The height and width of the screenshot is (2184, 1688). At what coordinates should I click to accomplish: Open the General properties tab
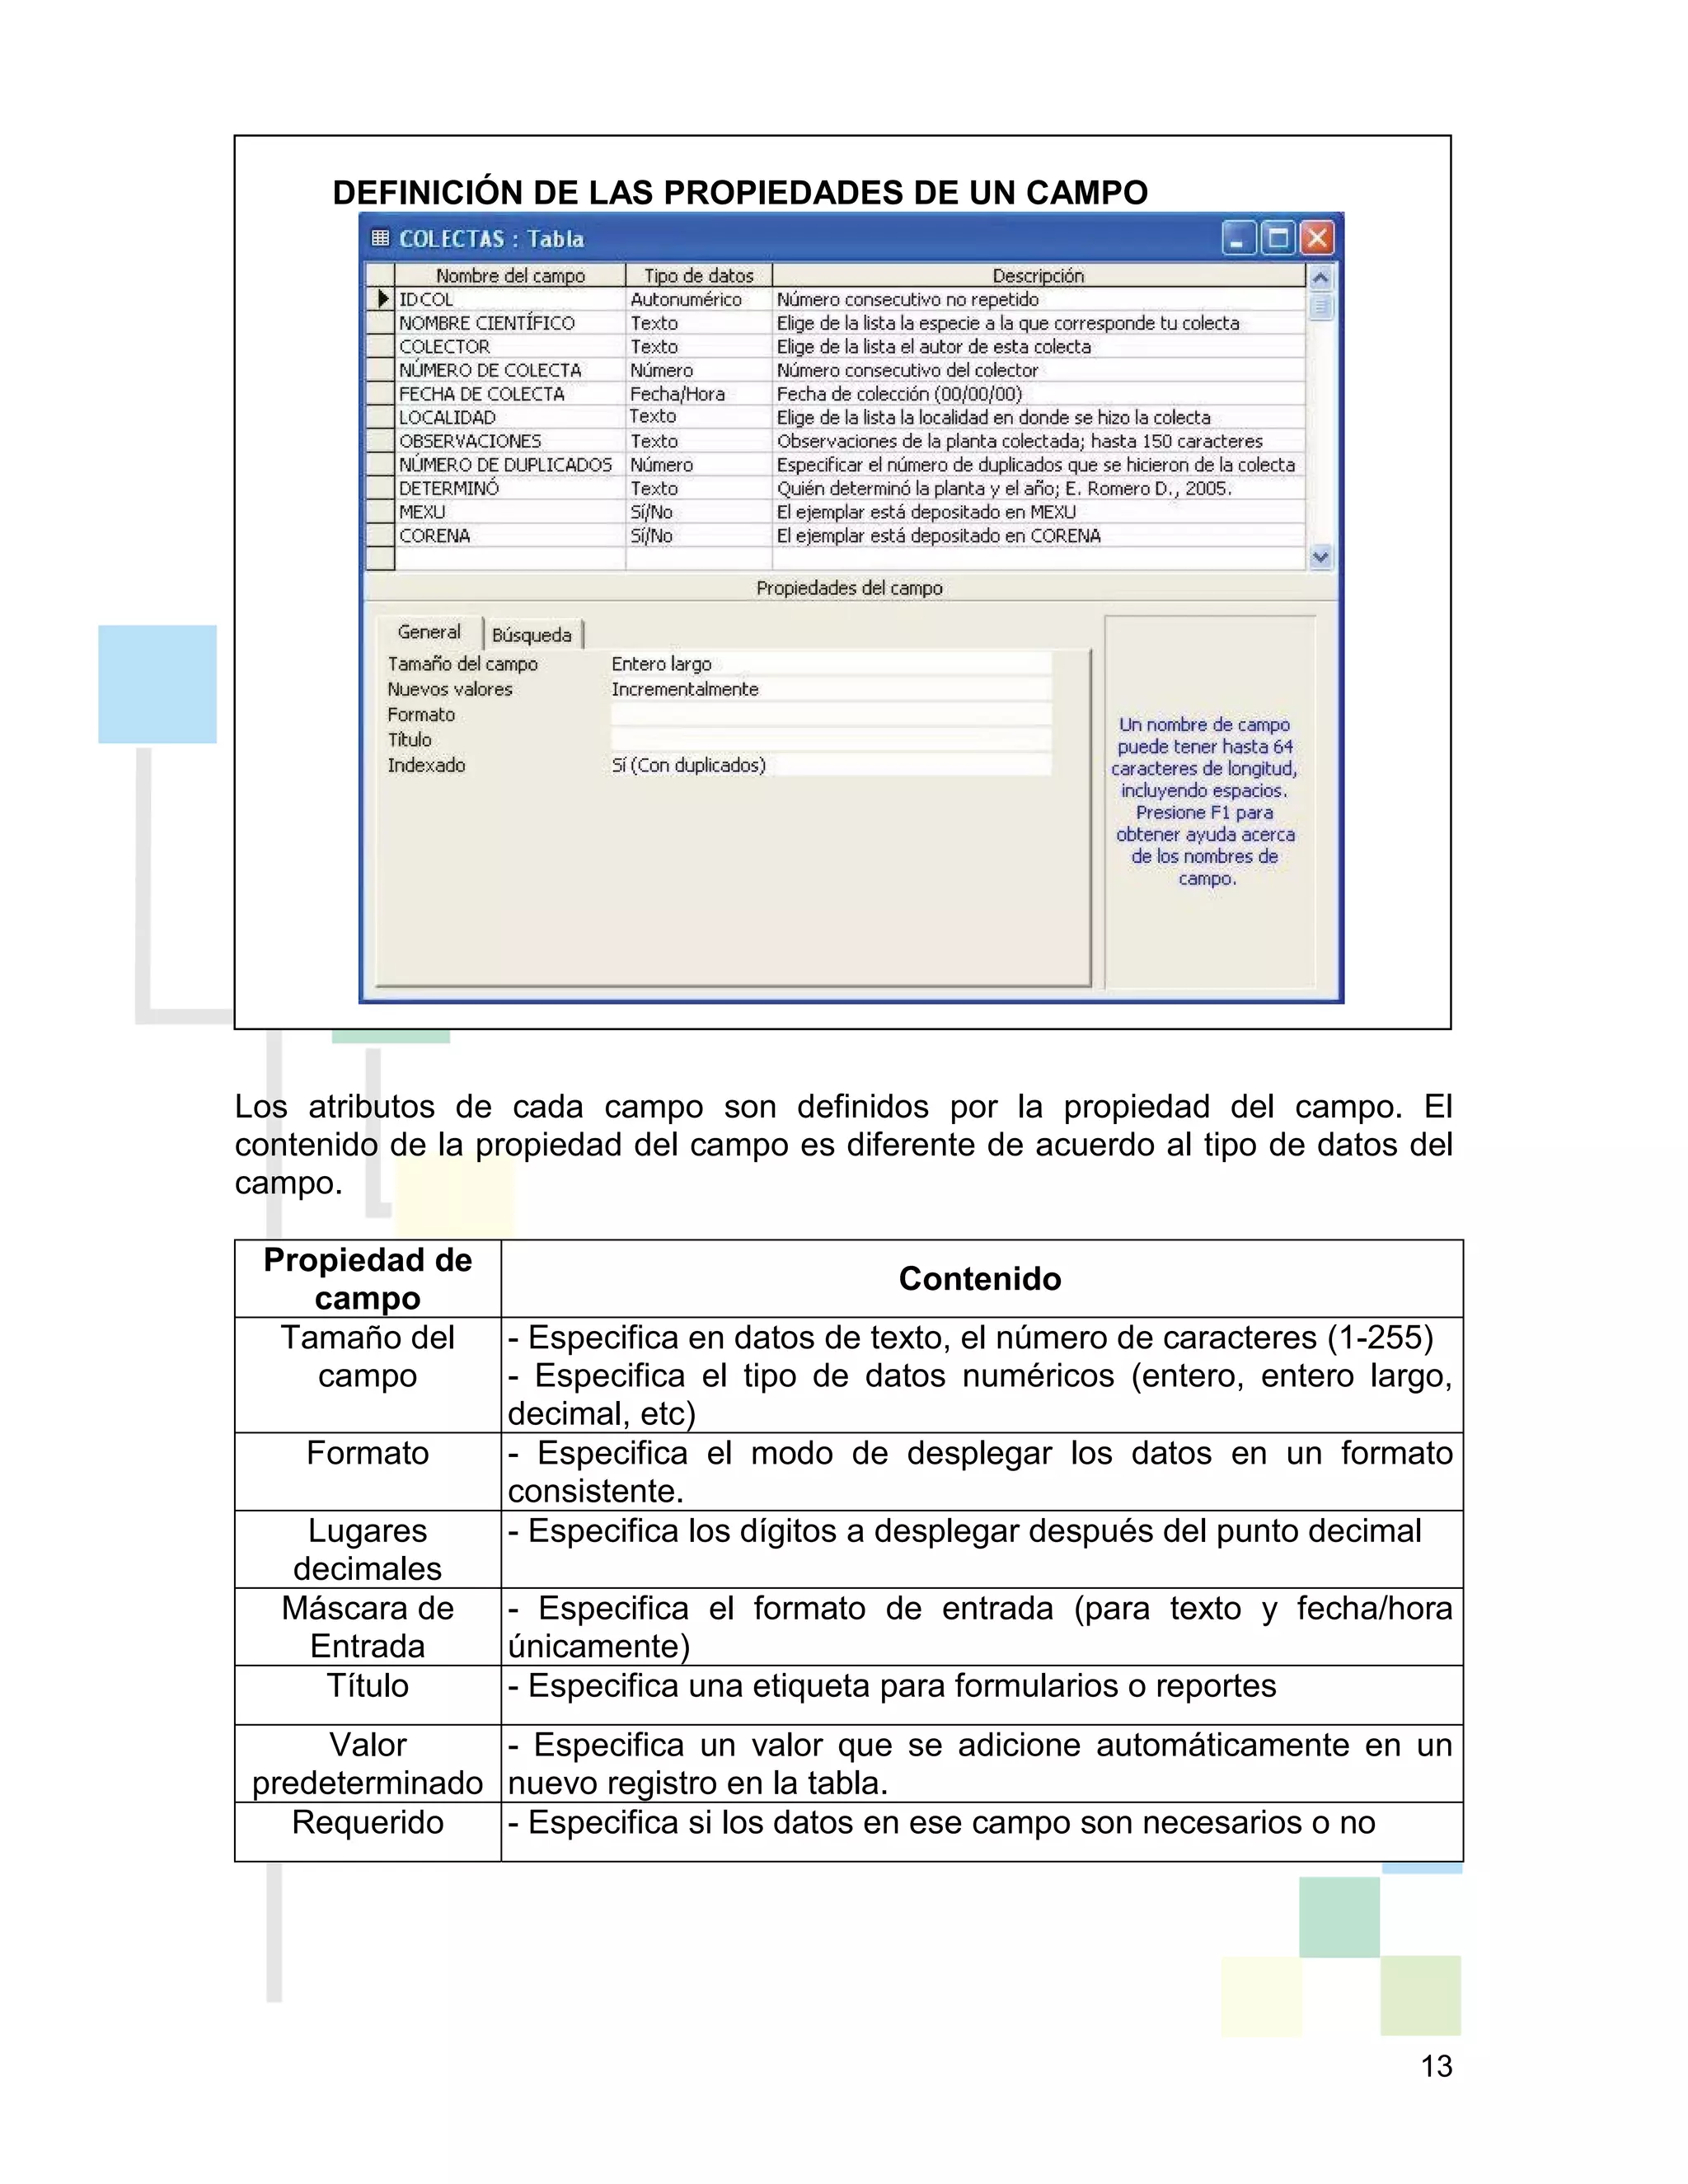click(429, 632)
